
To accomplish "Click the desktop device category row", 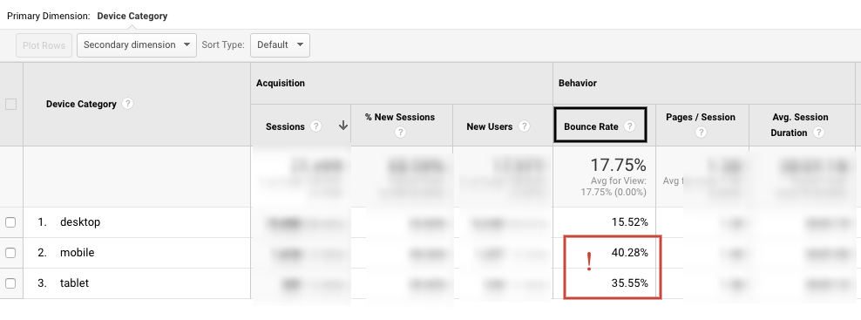I will tap(80, 222).
